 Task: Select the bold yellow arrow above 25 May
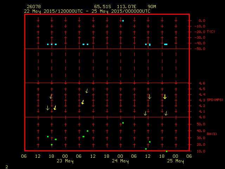pos(165,96)
